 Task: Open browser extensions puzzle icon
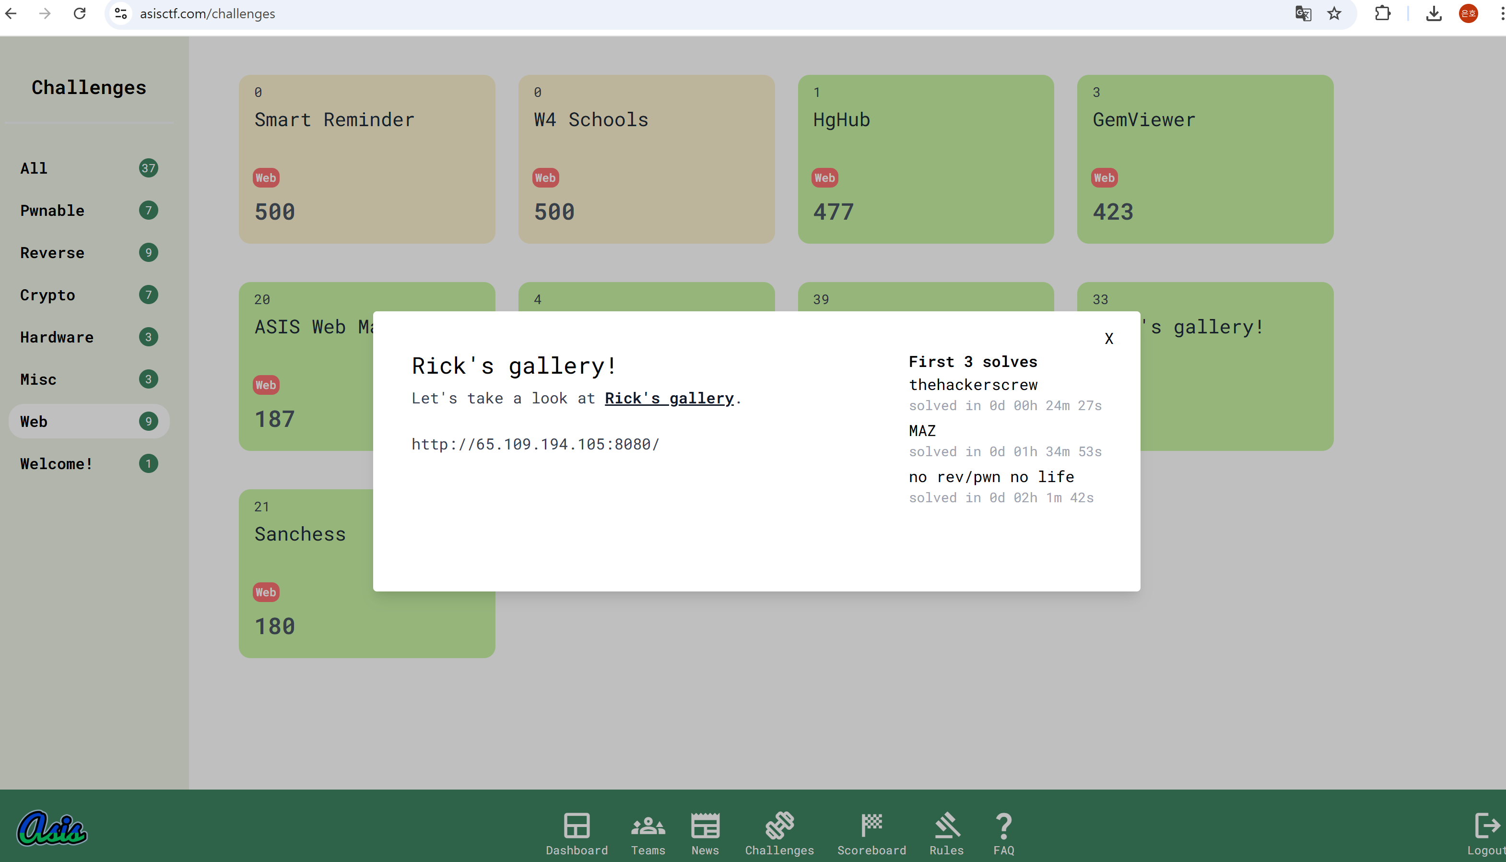[x=1382, y=13]
